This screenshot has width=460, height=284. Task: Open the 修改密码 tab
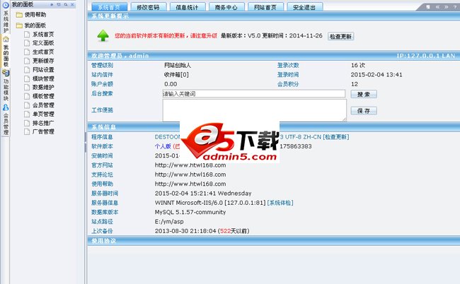tap(148, 7)
